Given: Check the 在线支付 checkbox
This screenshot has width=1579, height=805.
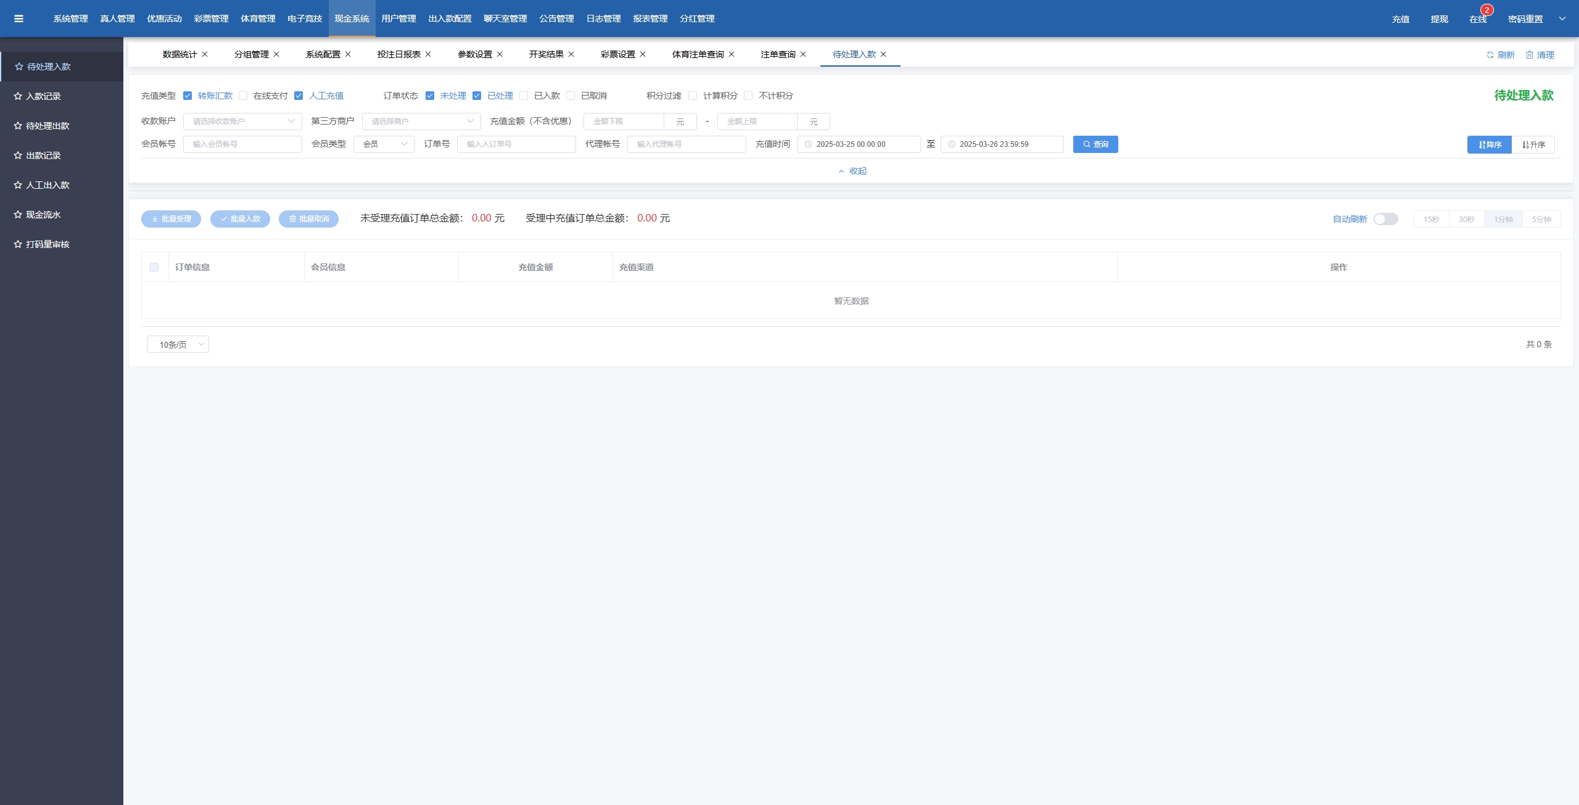Looking at the screenshot, I should pyautogui.click(x=243, y=96).
